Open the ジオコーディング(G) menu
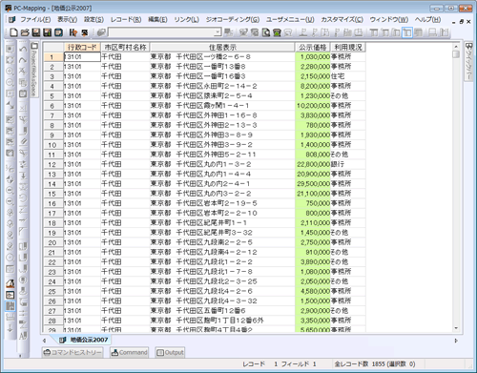 [x=233, y=20]
